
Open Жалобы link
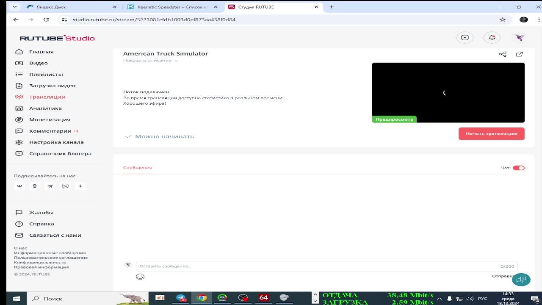(x=41, y=213)
